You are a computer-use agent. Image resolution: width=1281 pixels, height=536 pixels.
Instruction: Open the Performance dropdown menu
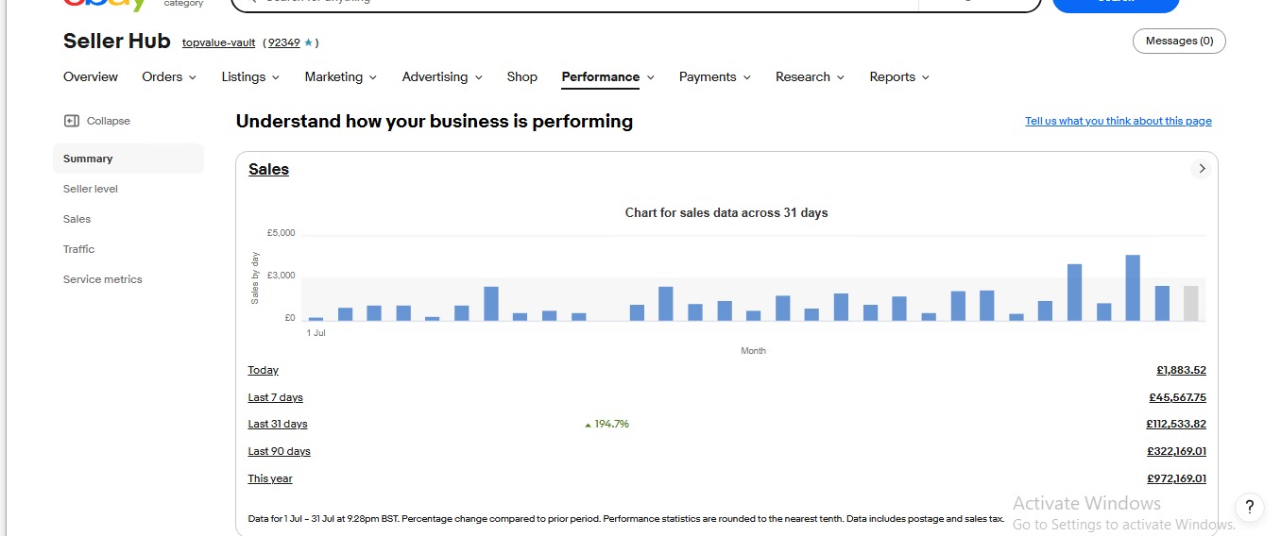pos(607,77)
